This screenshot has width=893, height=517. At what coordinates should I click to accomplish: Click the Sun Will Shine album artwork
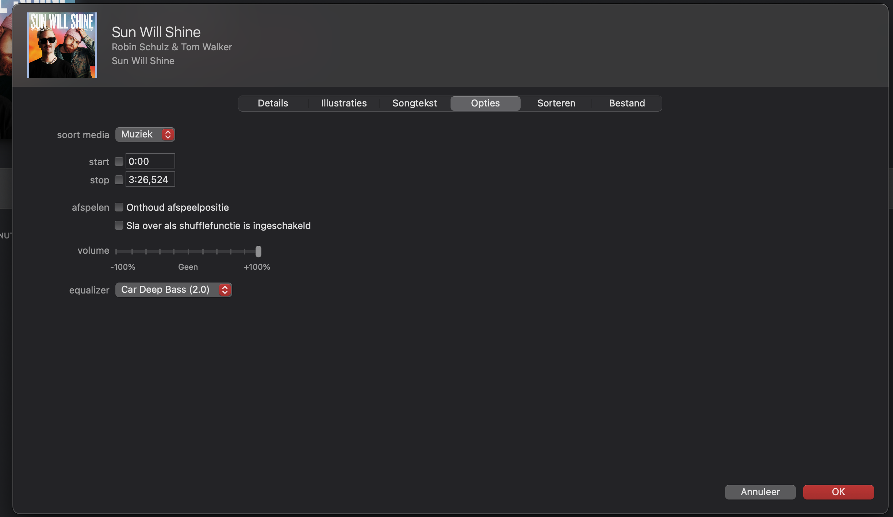62,45
